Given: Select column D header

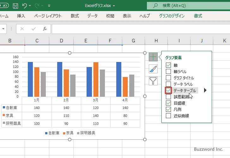Looking at the screenshot, I should point(61,41).
